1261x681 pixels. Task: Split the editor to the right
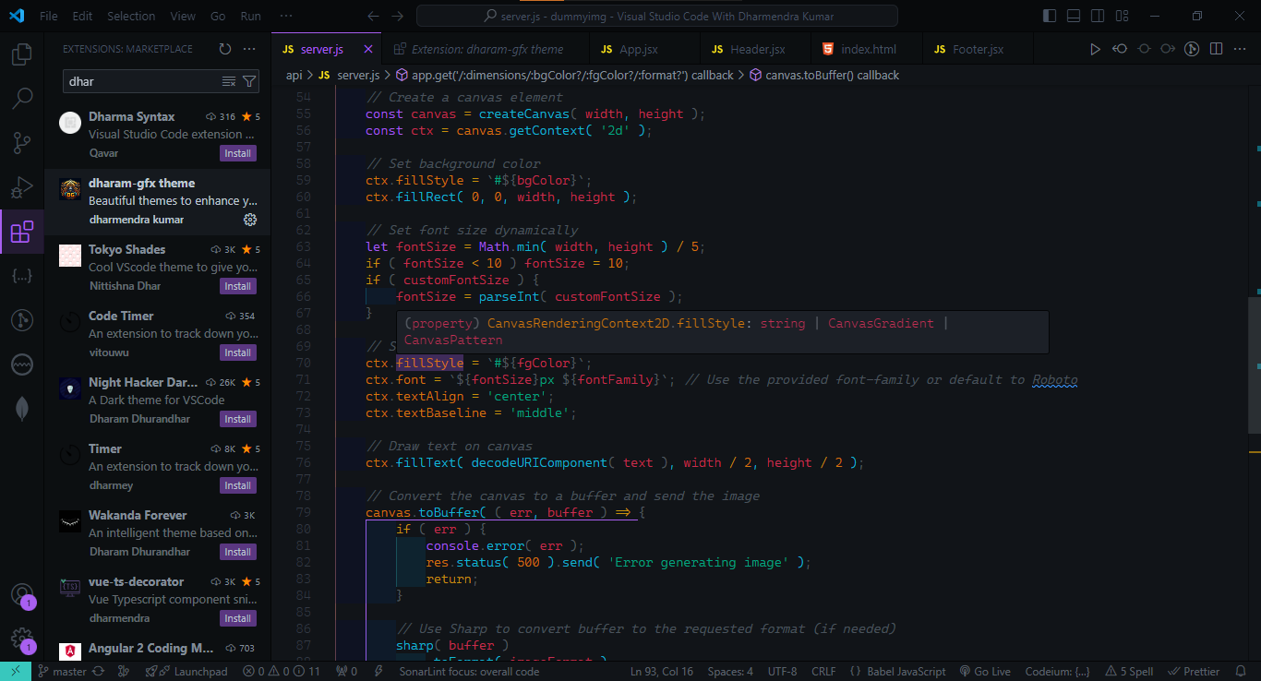tap(1216, 49)
